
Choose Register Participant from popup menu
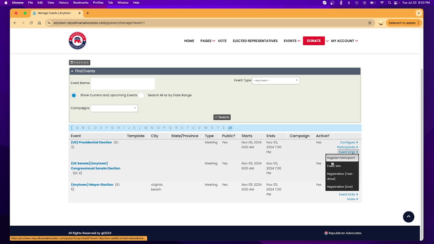(342, 158)
